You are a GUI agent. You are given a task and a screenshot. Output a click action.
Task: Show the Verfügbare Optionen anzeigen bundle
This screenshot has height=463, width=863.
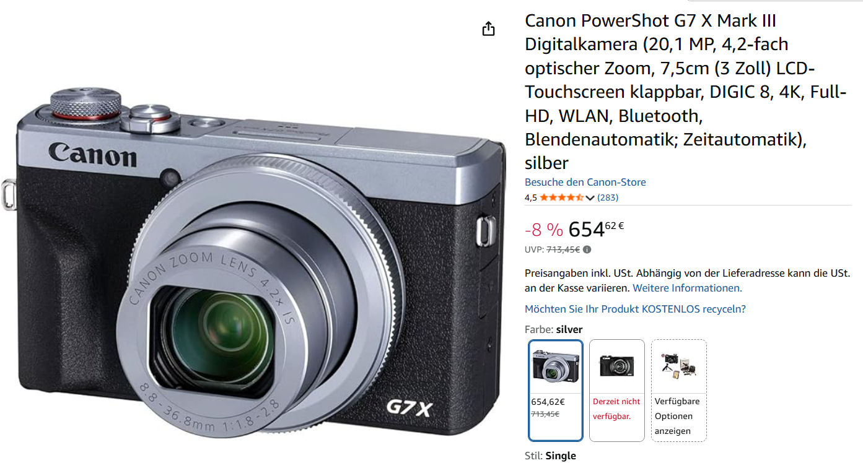click(x=678, y=390)
